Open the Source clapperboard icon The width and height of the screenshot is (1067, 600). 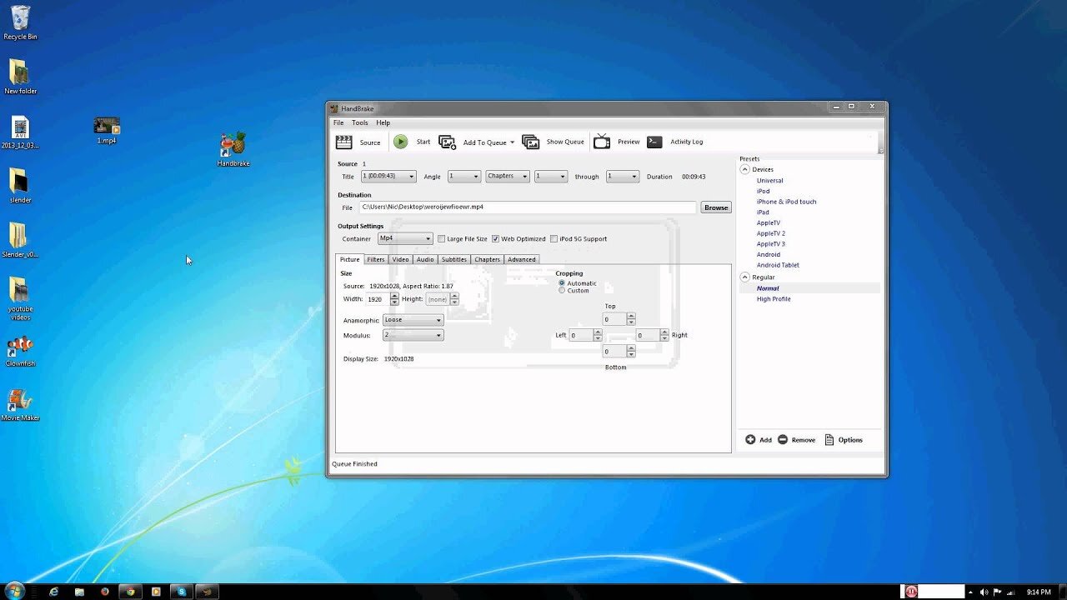pos(343,142)
